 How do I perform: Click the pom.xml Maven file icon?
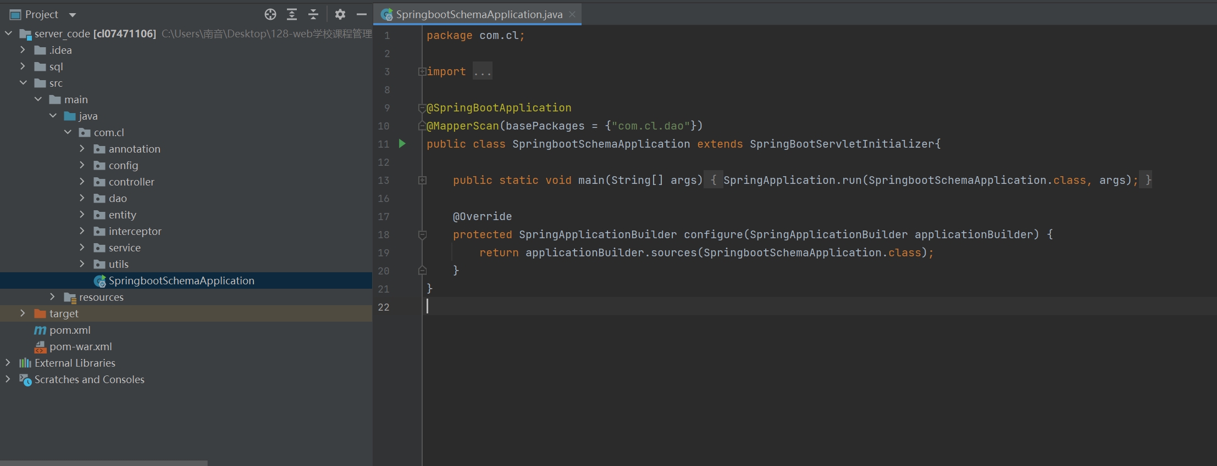point(40,330)
